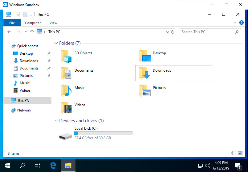
Task: Click the '3D Objects' folder label
Action: 83,53
